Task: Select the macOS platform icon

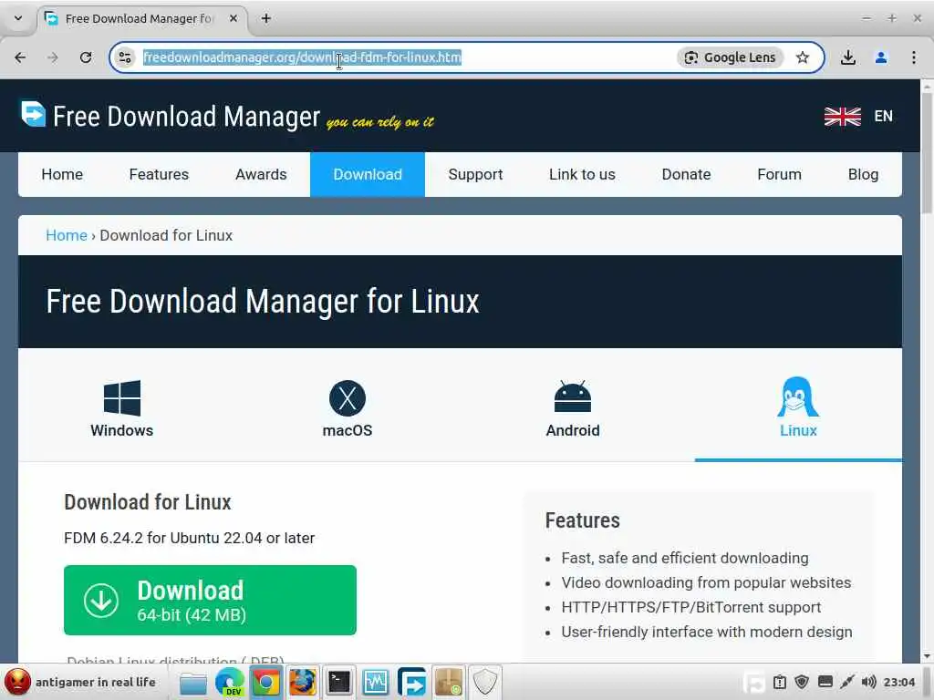Action: pyautogui.click(x=348, y=398)
